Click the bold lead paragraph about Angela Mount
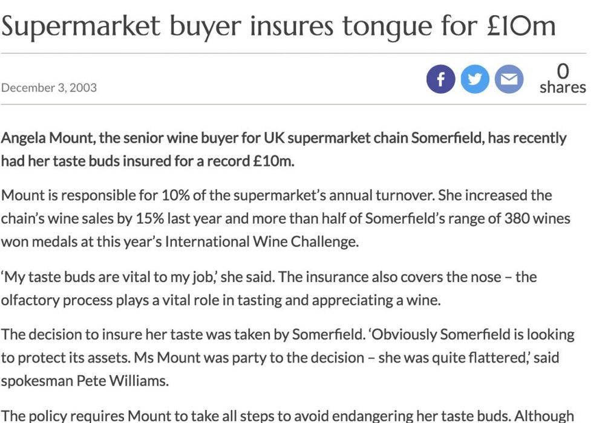605x423 pixels. pyautogui.click(x=284, y=149)
